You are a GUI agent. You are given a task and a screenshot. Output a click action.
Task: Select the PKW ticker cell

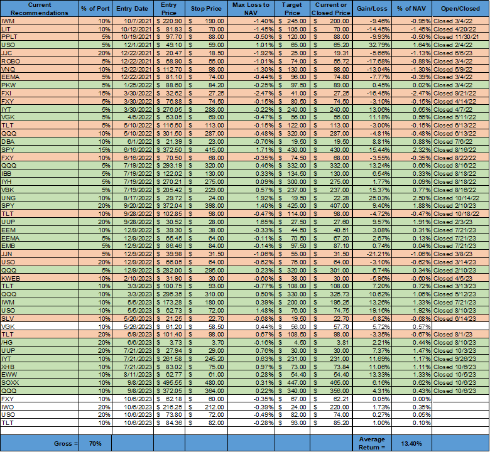point(40,85)
